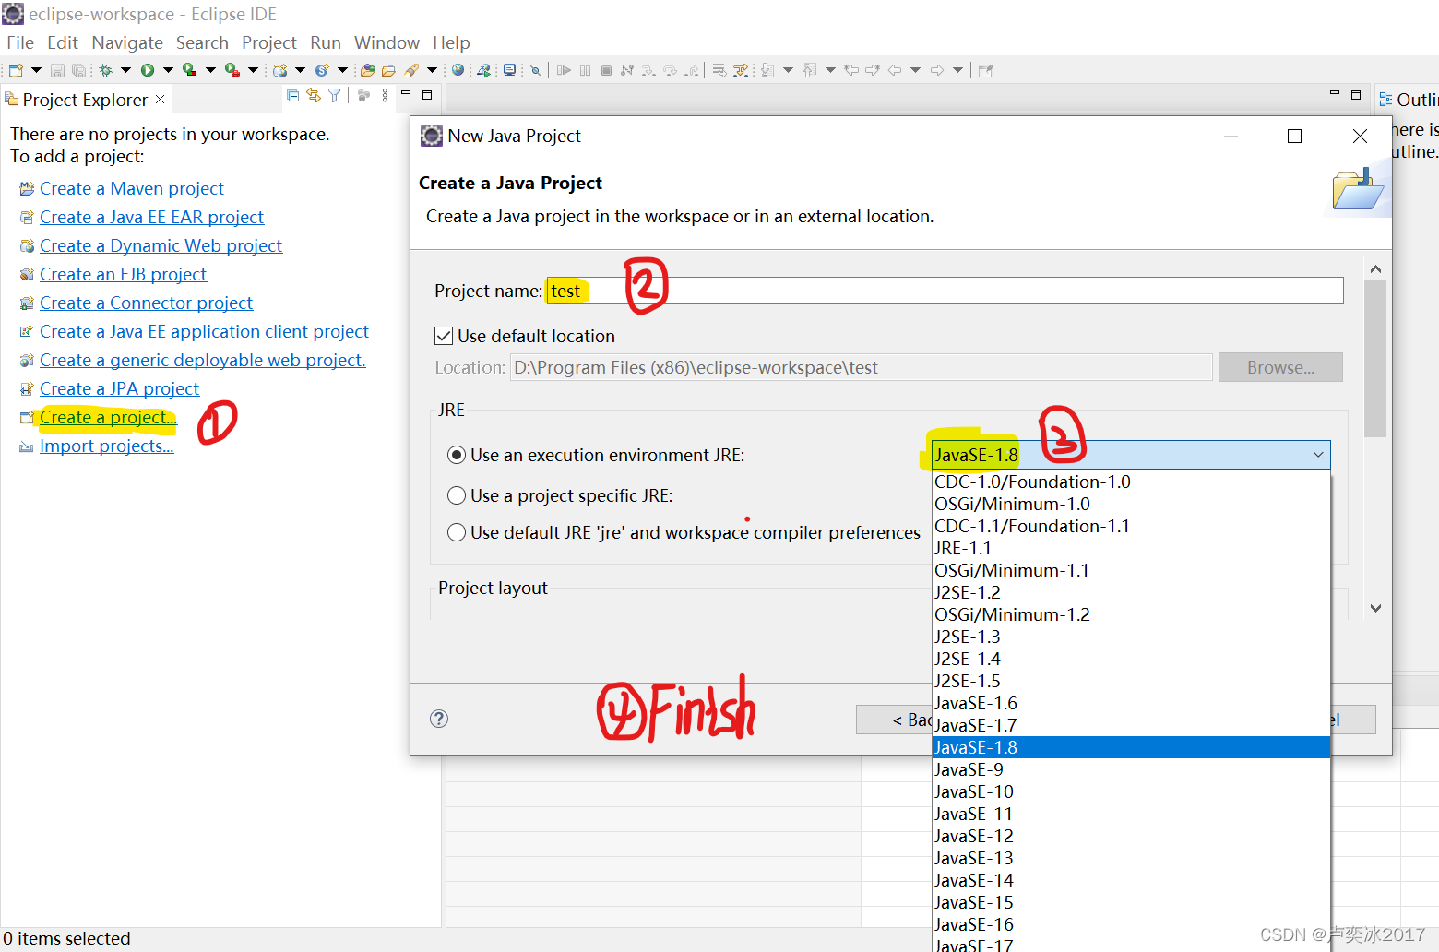Choose JavaSE-16 in the JRE list
Screen dimensions: 1439x952
[x=1131, y=924]
